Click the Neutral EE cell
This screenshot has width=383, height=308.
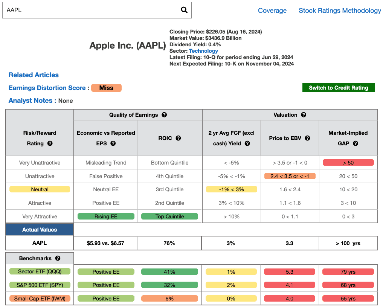[x=106, y=189]
